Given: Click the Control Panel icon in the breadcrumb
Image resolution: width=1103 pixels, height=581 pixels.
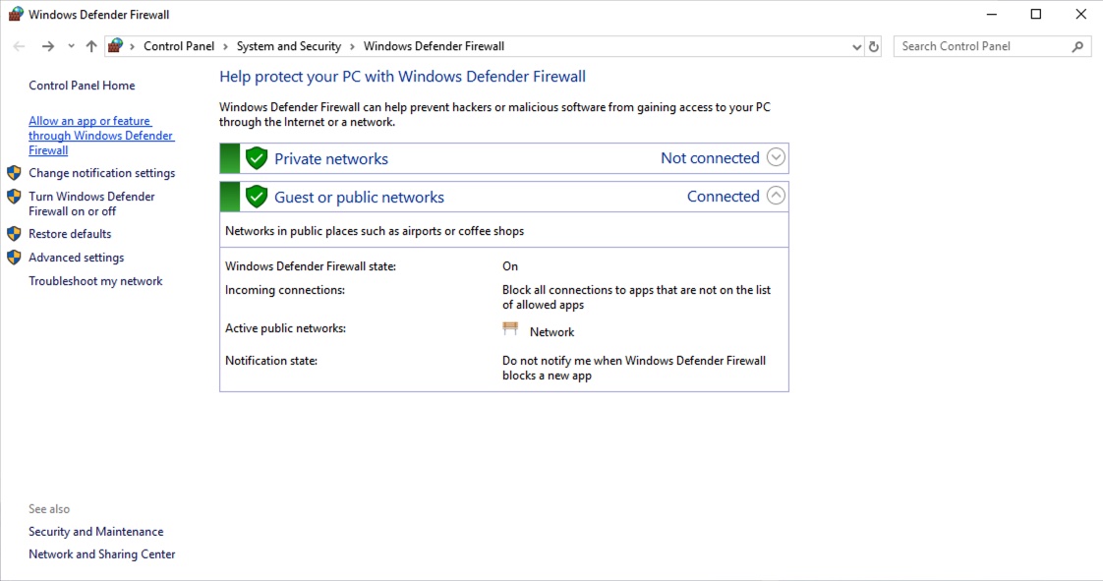Looking at the screenshot, I should click(x=114, y=45).
